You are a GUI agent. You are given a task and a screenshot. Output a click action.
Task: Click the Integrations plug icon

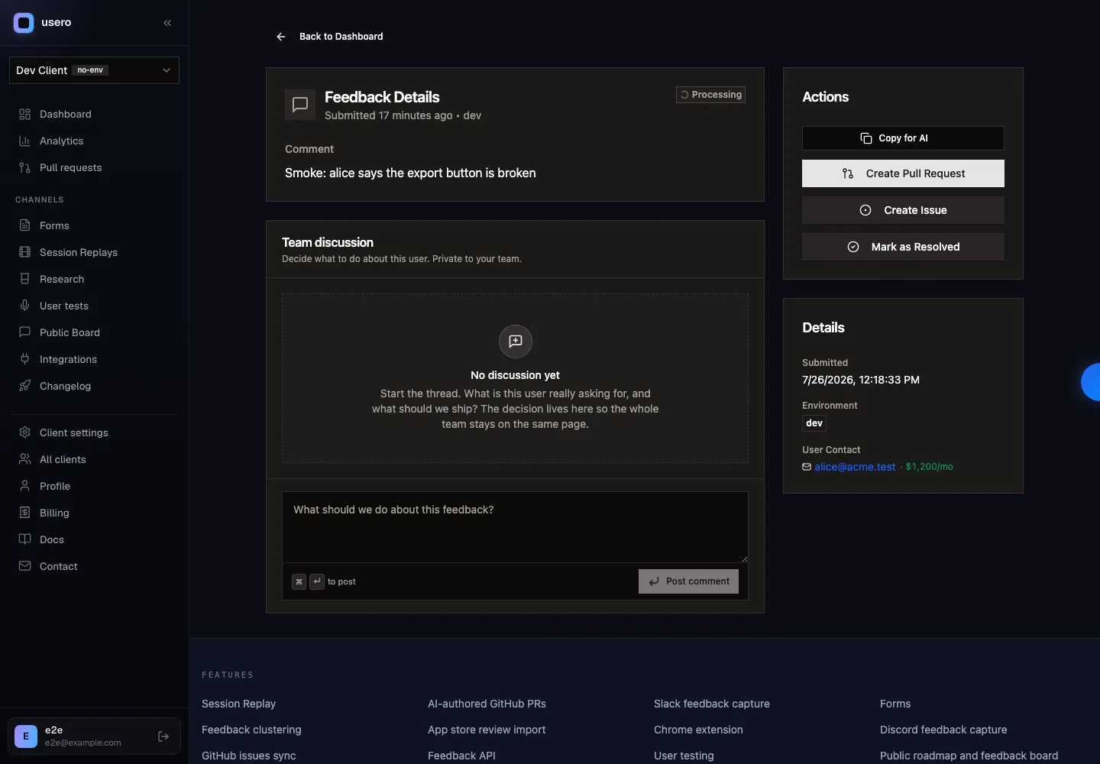pos(24,359)
